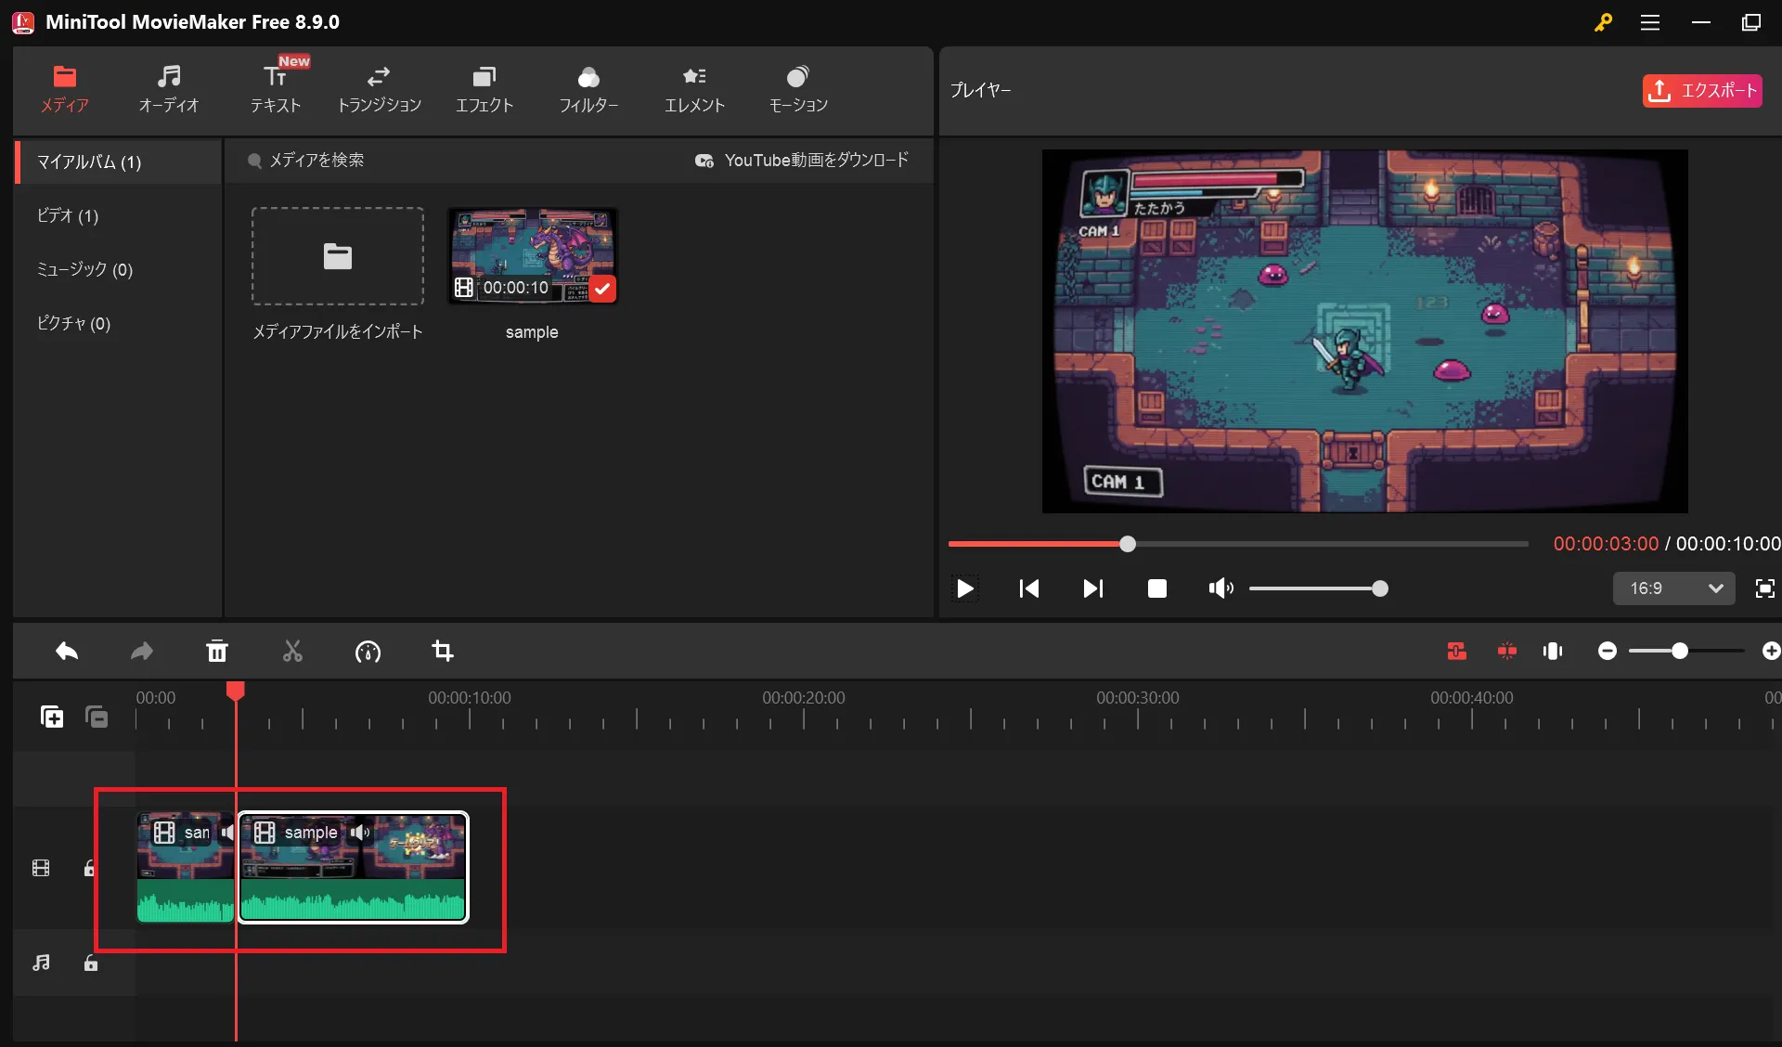
Task: Zoom in the timeline with plus button
Action: pyautogui.click(x=1771, y=652)
